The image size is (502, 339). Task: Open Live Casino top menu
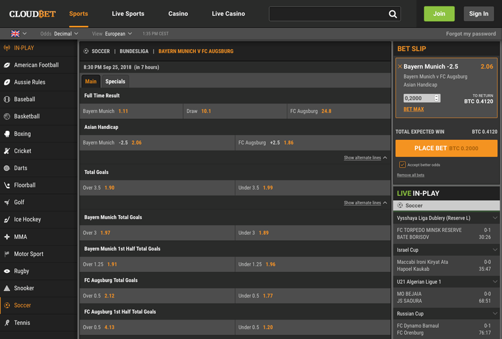tap(229, 14)
